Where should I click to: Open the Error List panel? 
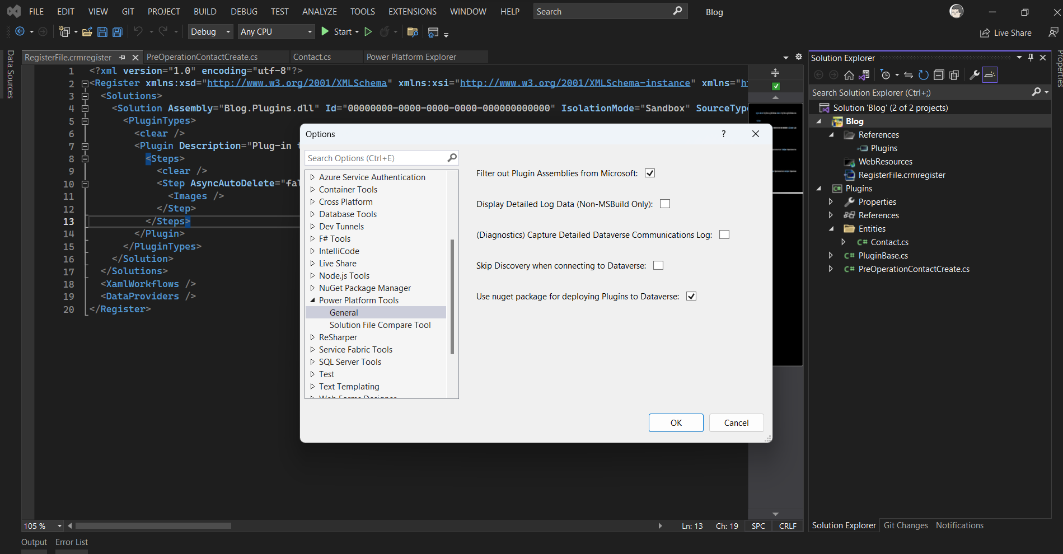72,542
